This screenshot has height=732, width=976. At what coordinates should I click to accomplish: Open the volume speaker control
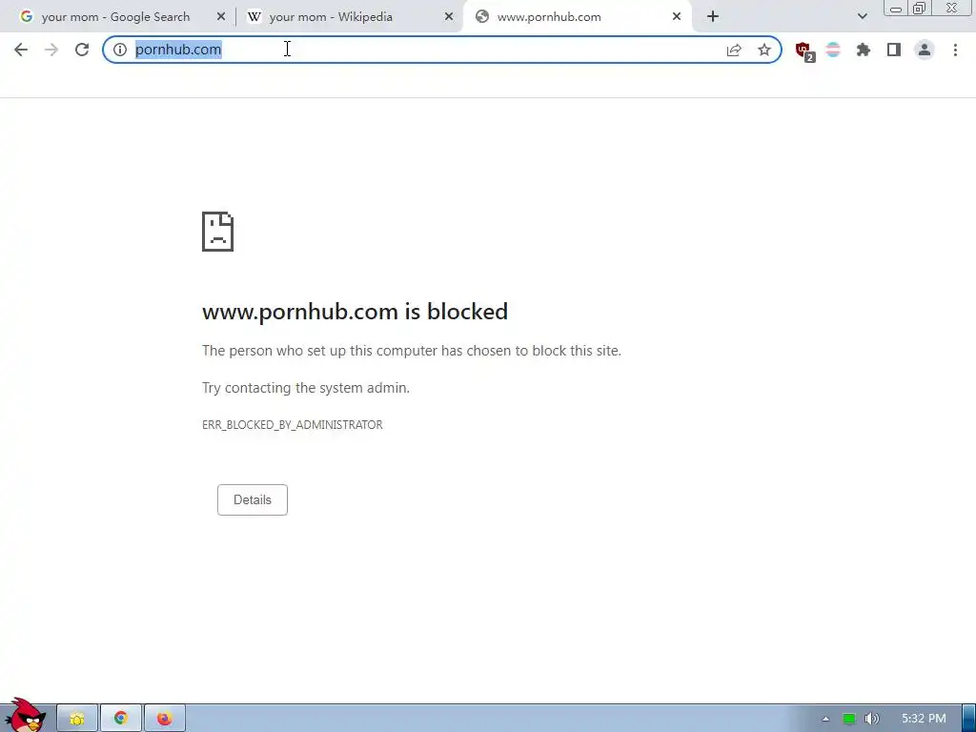tap(871, 719)
